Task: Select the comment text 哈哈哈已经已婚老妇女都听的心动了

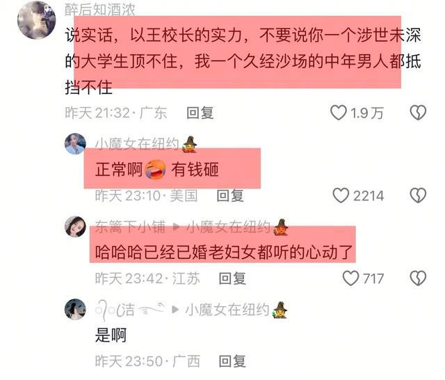Action: point(224,252)
